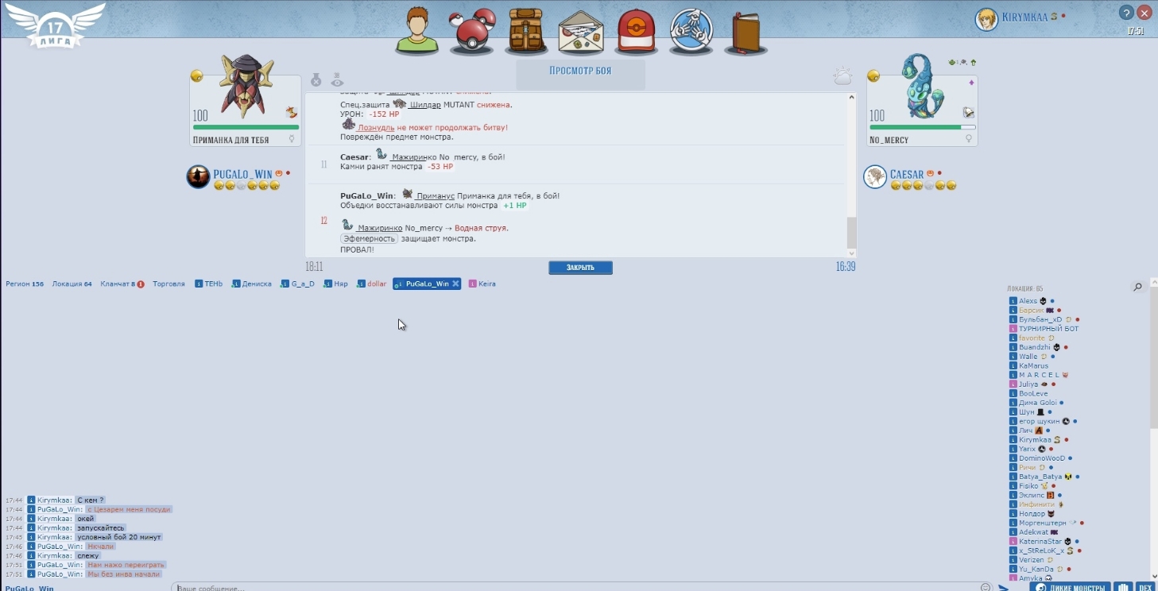This screenshot has width=1158, height=591.
Task: Open the Pokeball team menu
Action: pyautogui.click(x=472, y=31)
